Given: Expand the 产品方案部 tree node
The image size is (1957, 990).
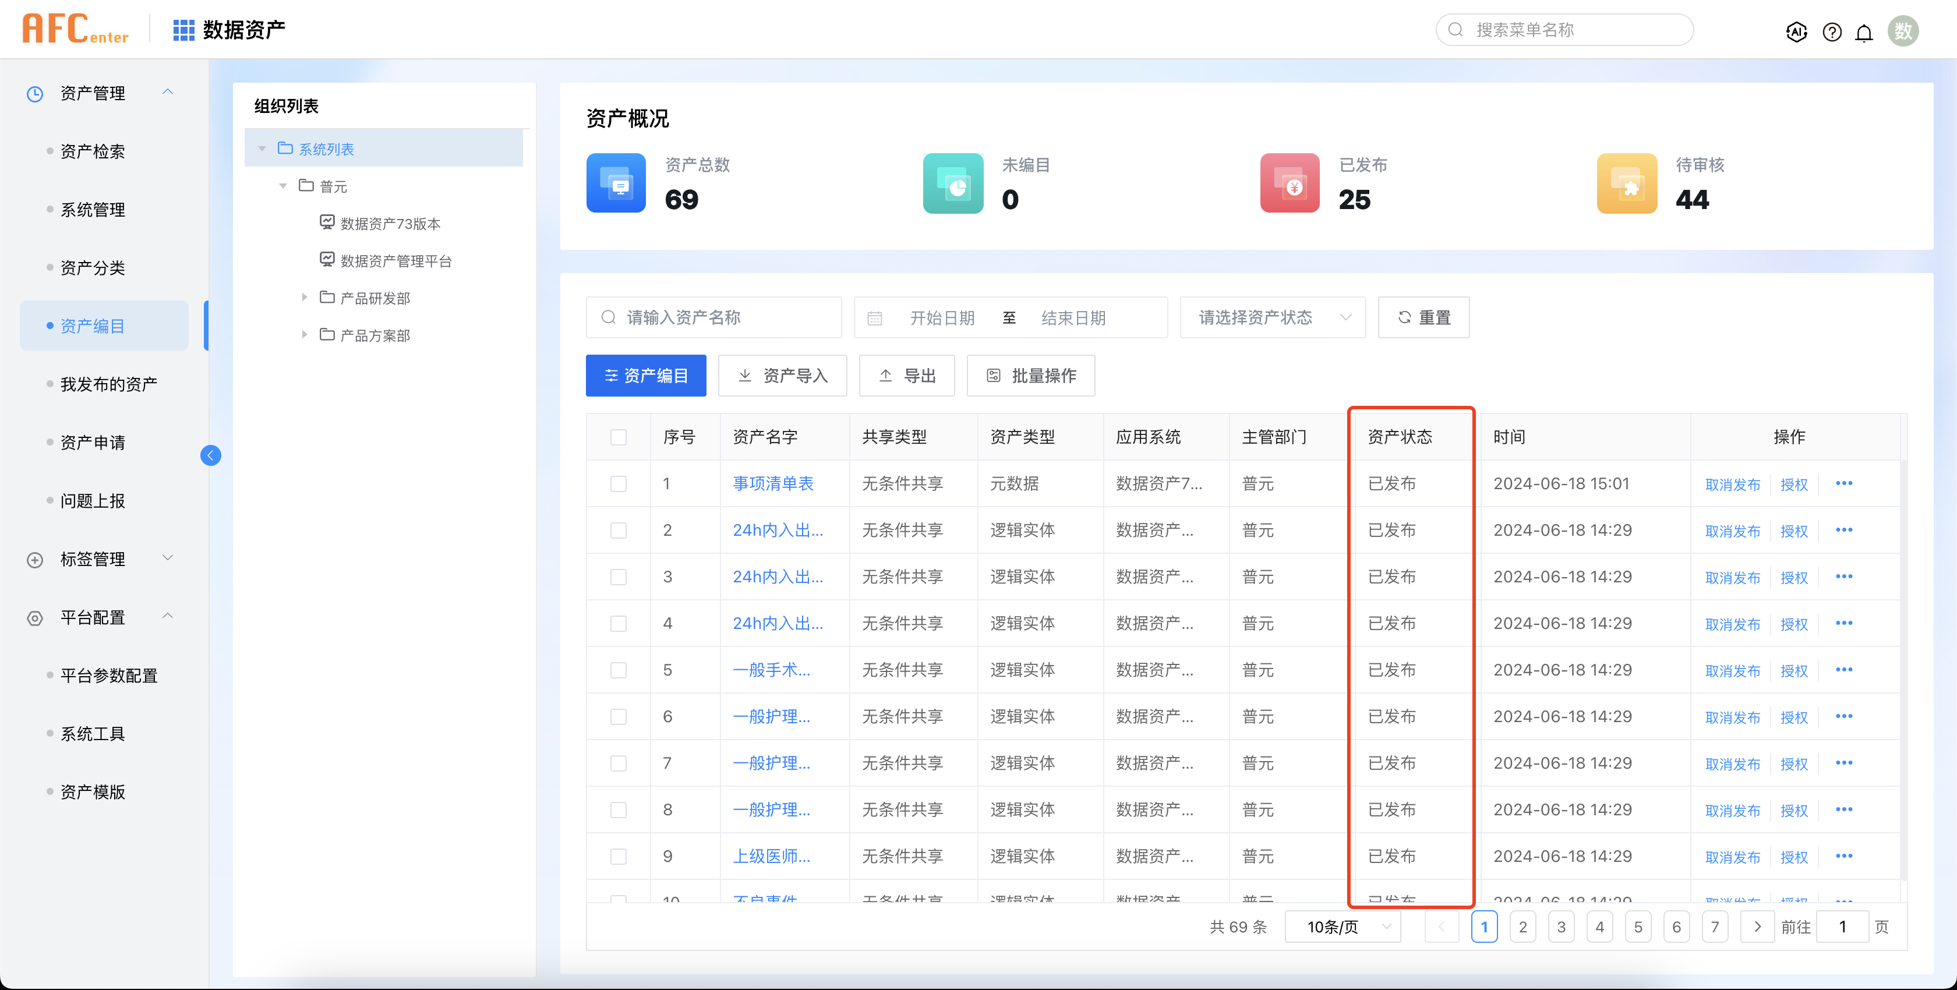Looking at the screenshot, I should coord(304,334).
